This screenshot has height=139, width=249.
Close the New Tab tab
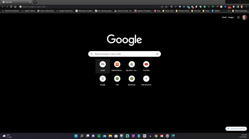tap(30, 2)
